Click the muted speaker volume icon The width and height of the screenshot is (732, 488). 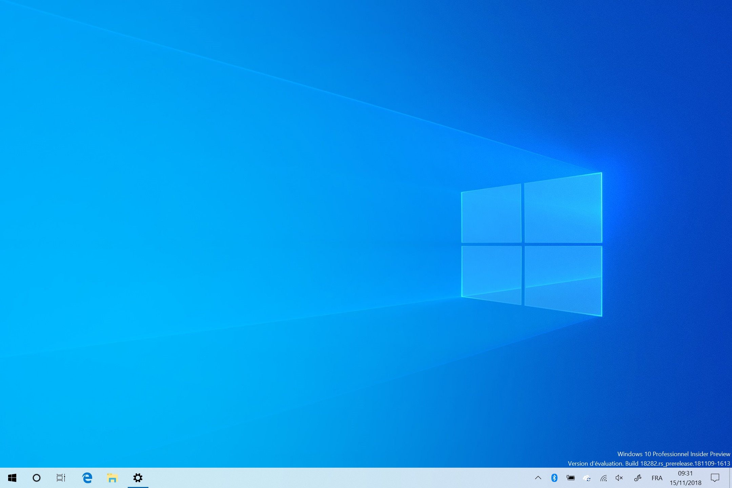point(619,478)
